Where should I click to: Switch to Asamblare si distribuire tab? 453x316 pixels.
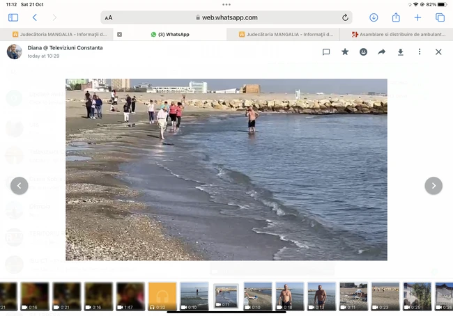pos(400,34)
